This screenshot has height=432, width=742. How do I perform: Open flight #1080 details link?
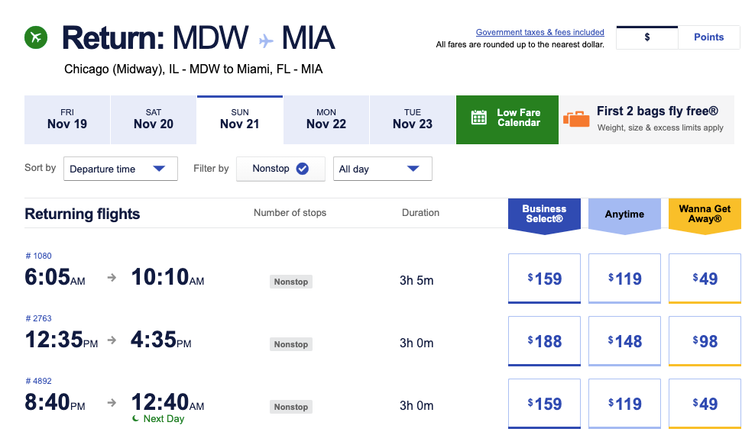(38, 256)
